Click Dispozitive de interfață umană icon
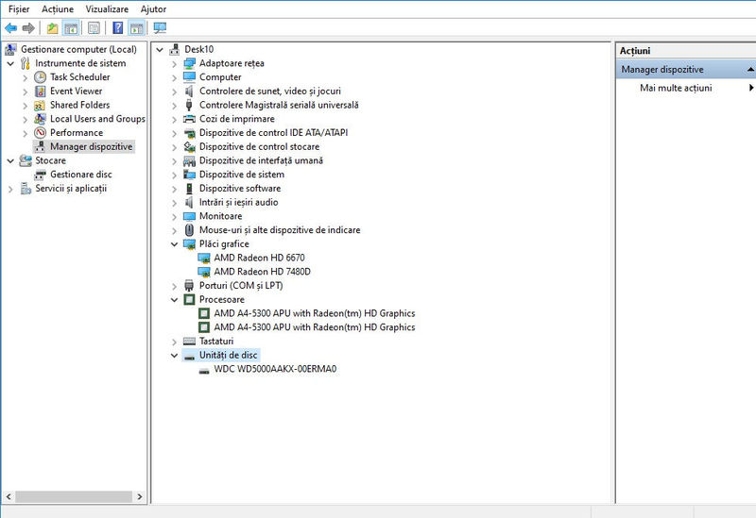 190,160
